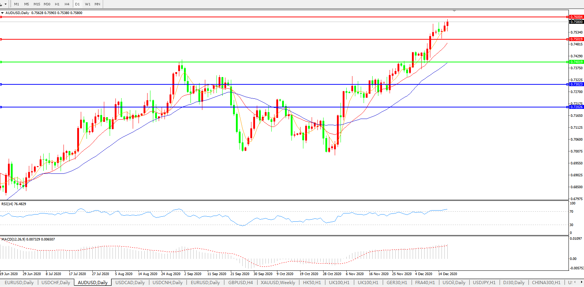Image resolution: width=584 pixels, height=287 pixels.
Task: Switch to the USDCAD,Daily chart tab
Action: pos(130,282)
